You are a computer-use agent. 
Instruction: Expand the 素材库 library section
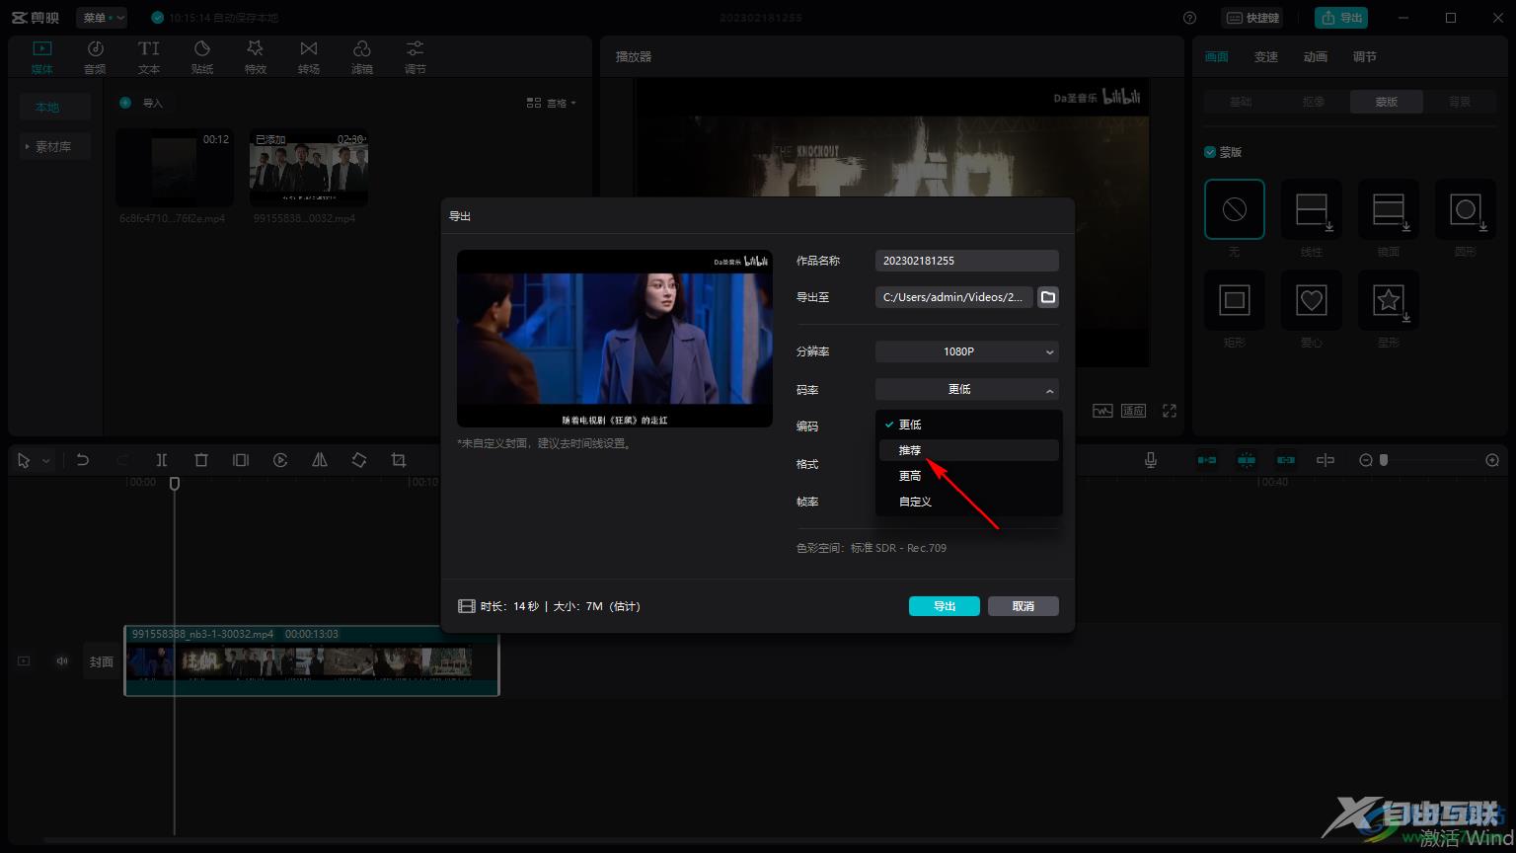[x=55, y=146]
